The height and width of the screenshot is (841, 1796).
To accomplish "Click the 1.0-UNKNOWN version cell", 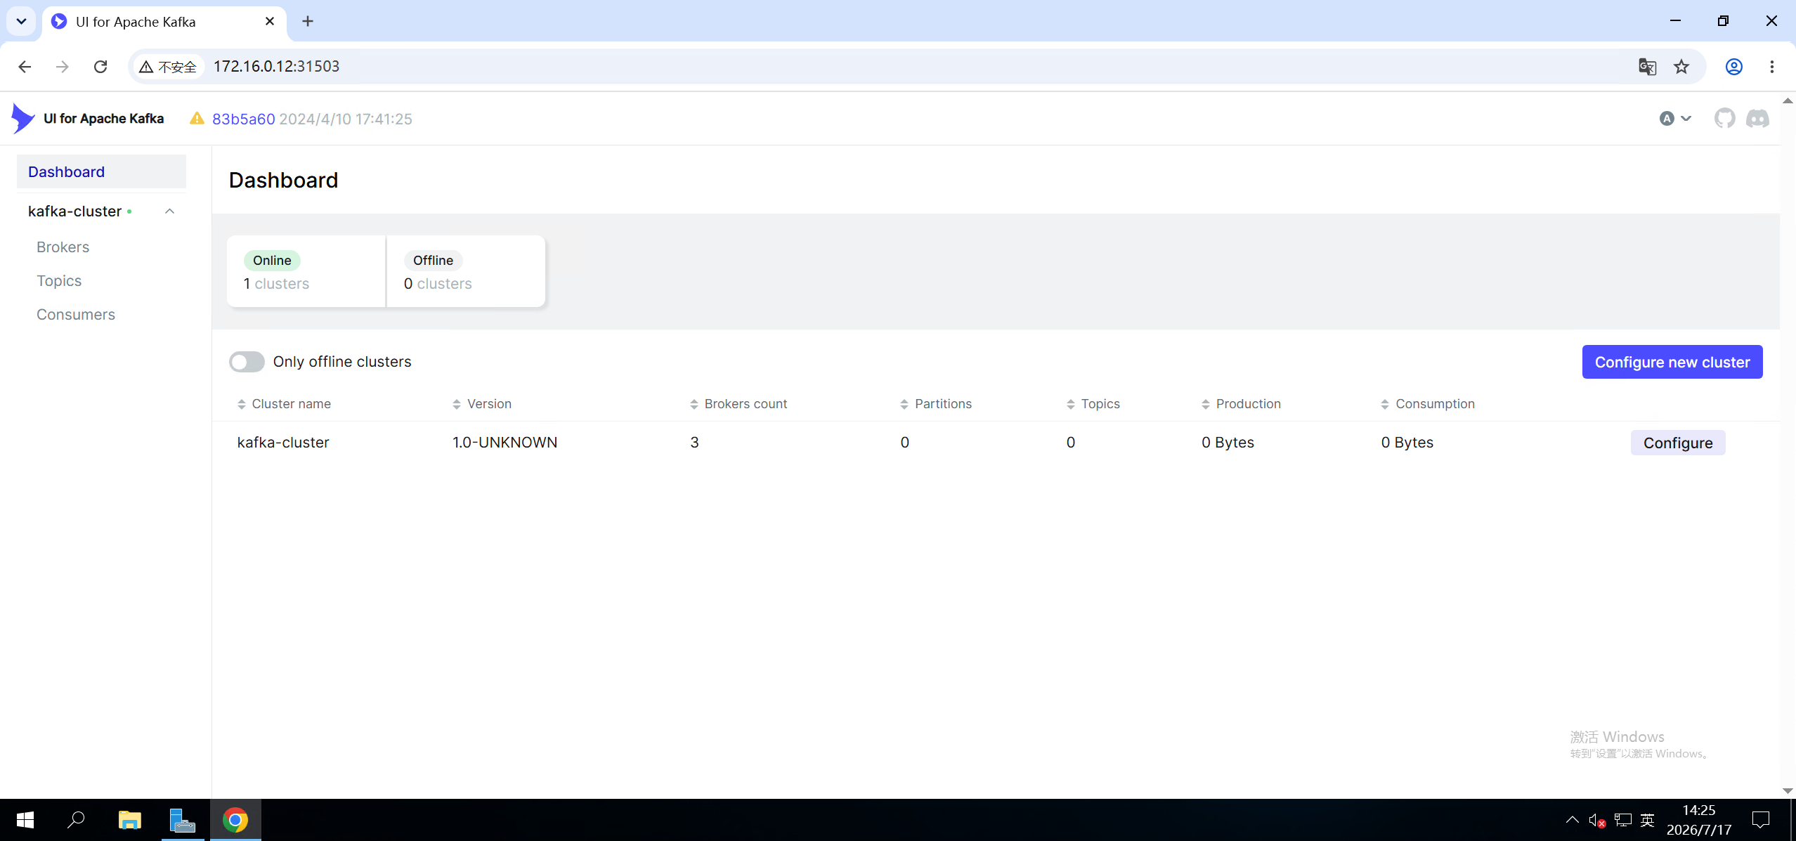I will pyautogui.click(x=505, y=443).
